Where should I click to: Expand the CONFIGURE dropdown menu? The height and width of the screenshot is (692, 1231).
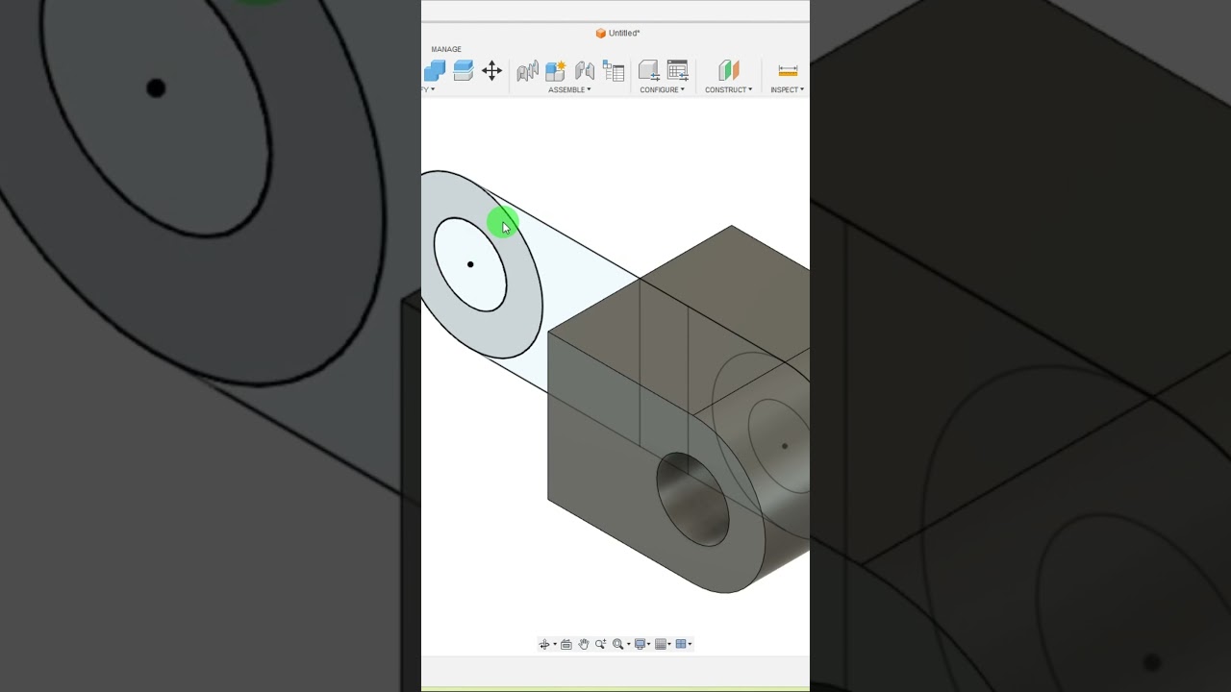(663, 89)
